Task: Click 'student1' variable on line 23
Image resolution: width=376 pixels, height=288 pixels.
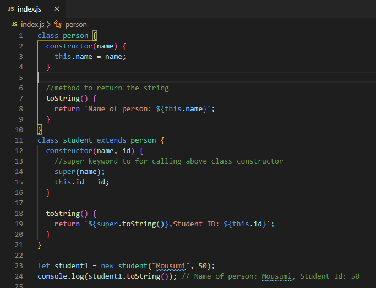Action: tap(71, 266)
